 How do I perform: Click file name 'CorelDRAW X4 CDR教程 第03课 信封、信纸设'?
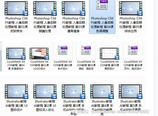tap(86, 65)
